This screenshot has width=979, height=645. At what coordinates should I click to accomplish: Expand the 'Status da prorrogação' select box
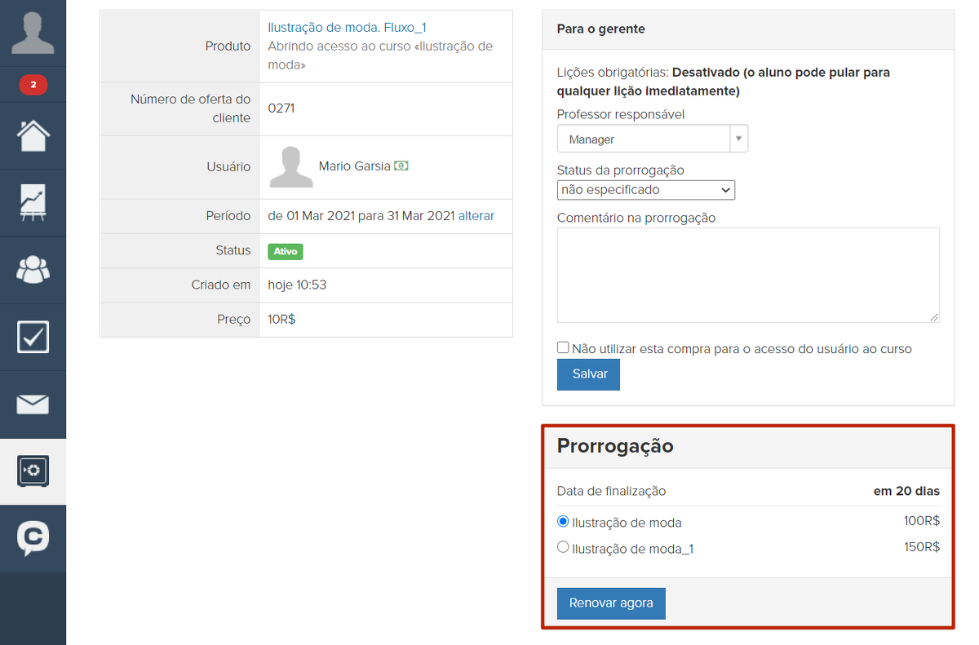pos(645,190)
